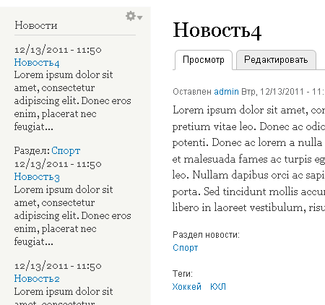The width and height of the screenshot is (325, 305).
Task: Switch to the Просмотр tab
Action: click(204, 60)
